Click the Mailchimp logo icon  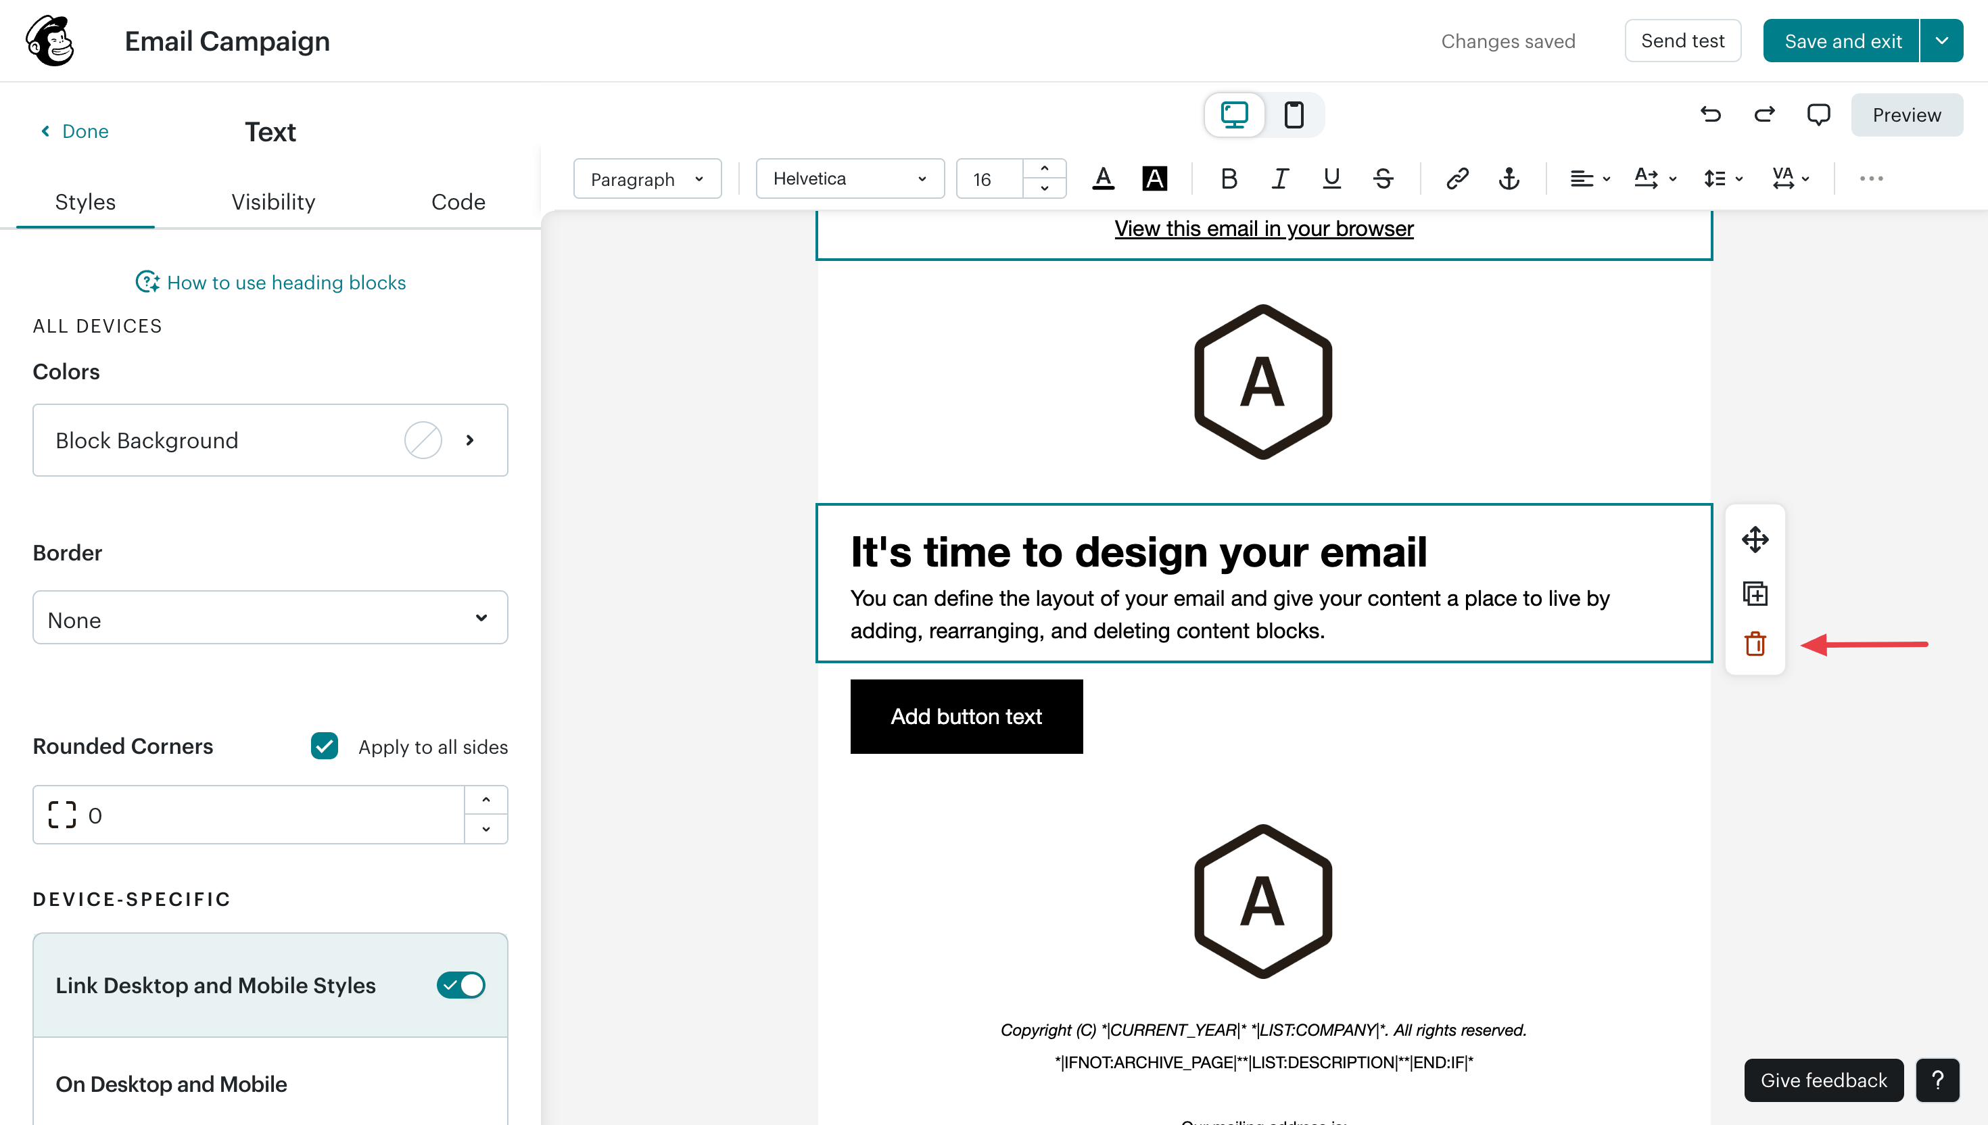tap(50, 41)
